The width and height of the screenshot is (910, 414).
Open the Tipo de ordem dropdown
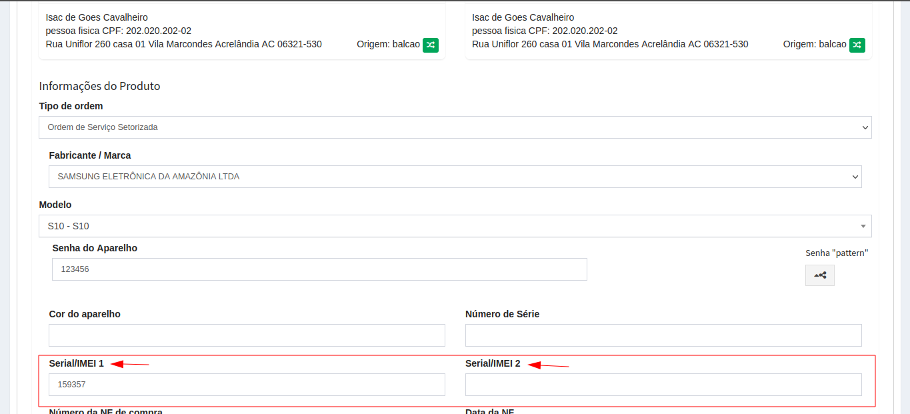click(455, 127)
